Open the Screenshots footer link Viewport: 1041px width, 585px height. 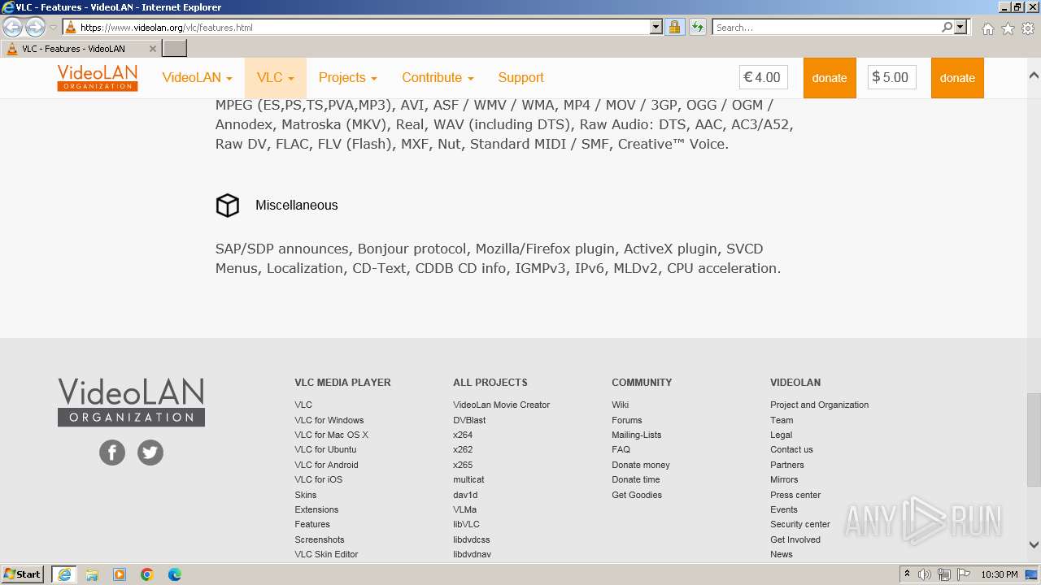(x=320, y=539)
